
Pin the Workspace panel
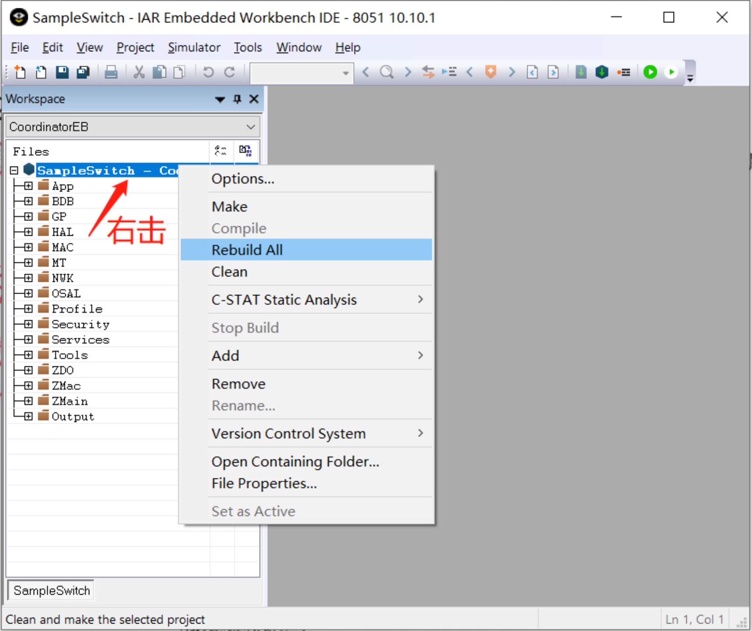237,99
